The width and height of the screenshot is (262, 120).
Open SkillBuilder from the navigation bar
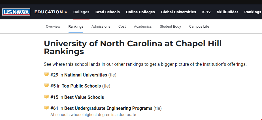227,12
